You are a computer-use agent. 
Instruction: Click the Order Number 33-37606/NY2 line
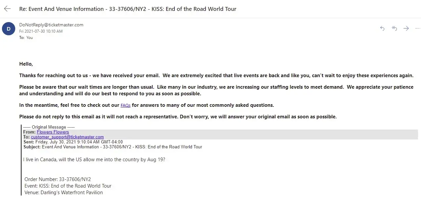[58, 179]
